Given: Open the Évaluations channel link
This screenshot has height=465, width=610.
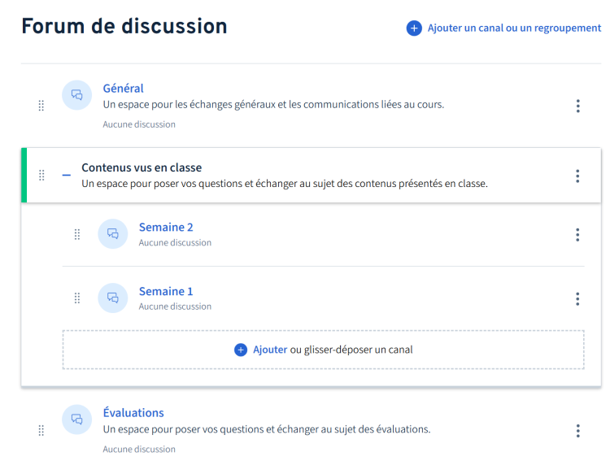Looking at the screenshot, I should pos(133,412).
